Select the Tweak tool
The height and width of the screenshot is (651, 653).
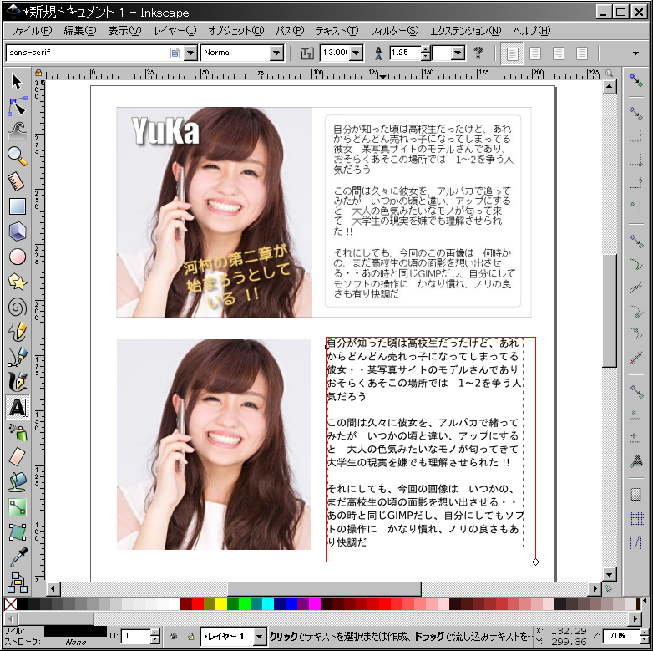point(17,131)
